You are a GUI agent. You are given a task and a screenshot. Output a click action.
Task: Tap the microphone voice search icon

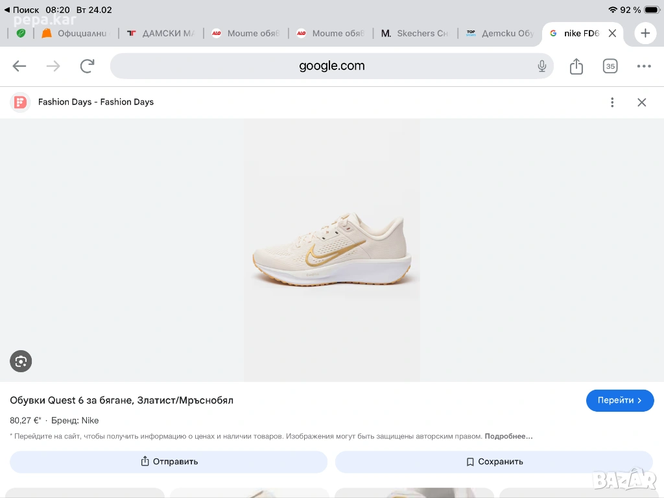542,66
